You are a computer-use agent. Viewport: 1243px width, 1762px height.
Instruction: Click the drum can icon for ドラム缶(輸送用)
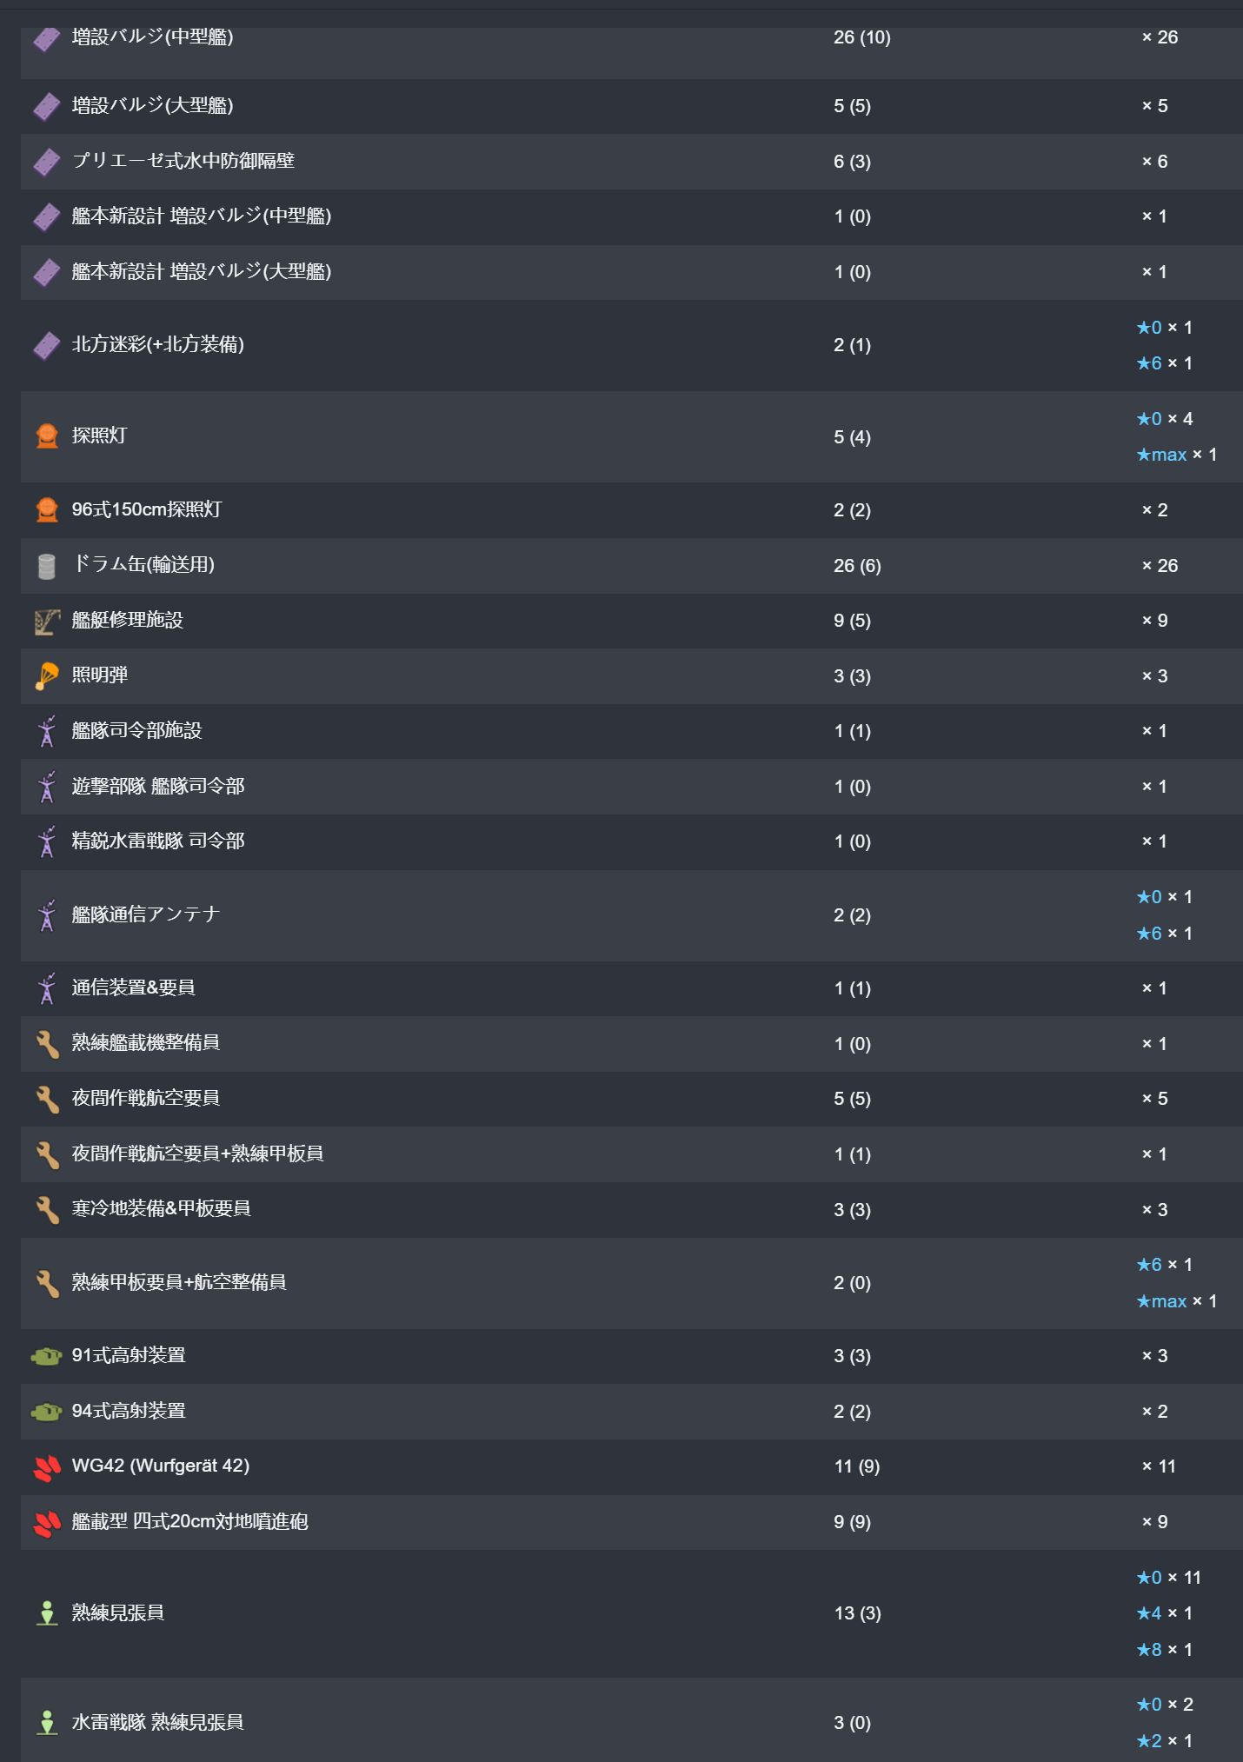47,566
